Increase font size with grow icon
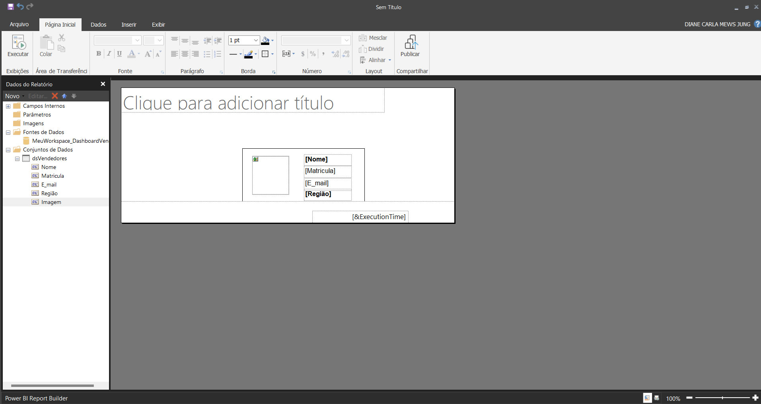 148,54
